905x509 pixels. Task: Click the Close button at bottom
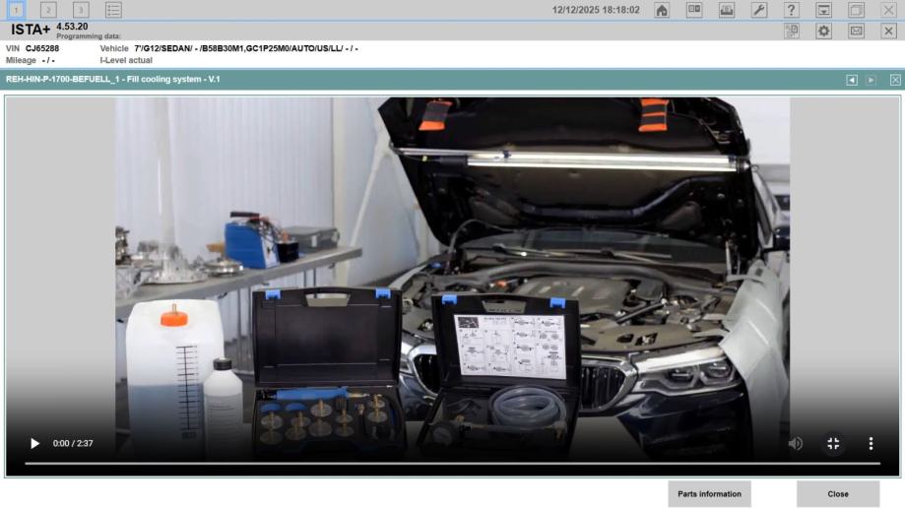click(x=838, y=494)
